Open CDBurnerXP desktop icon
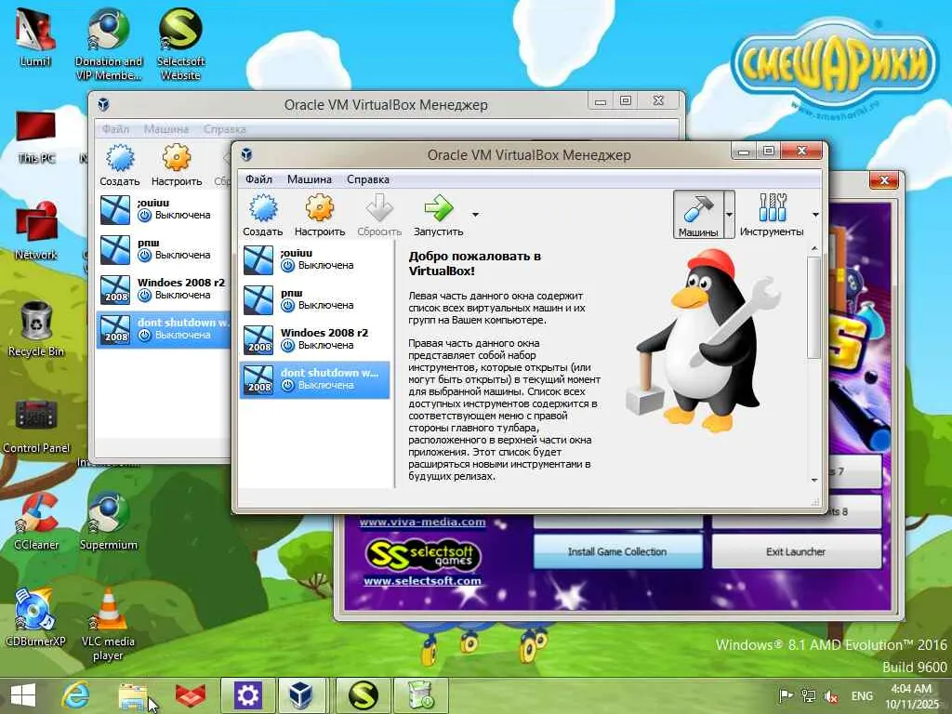 click(36, 617)
